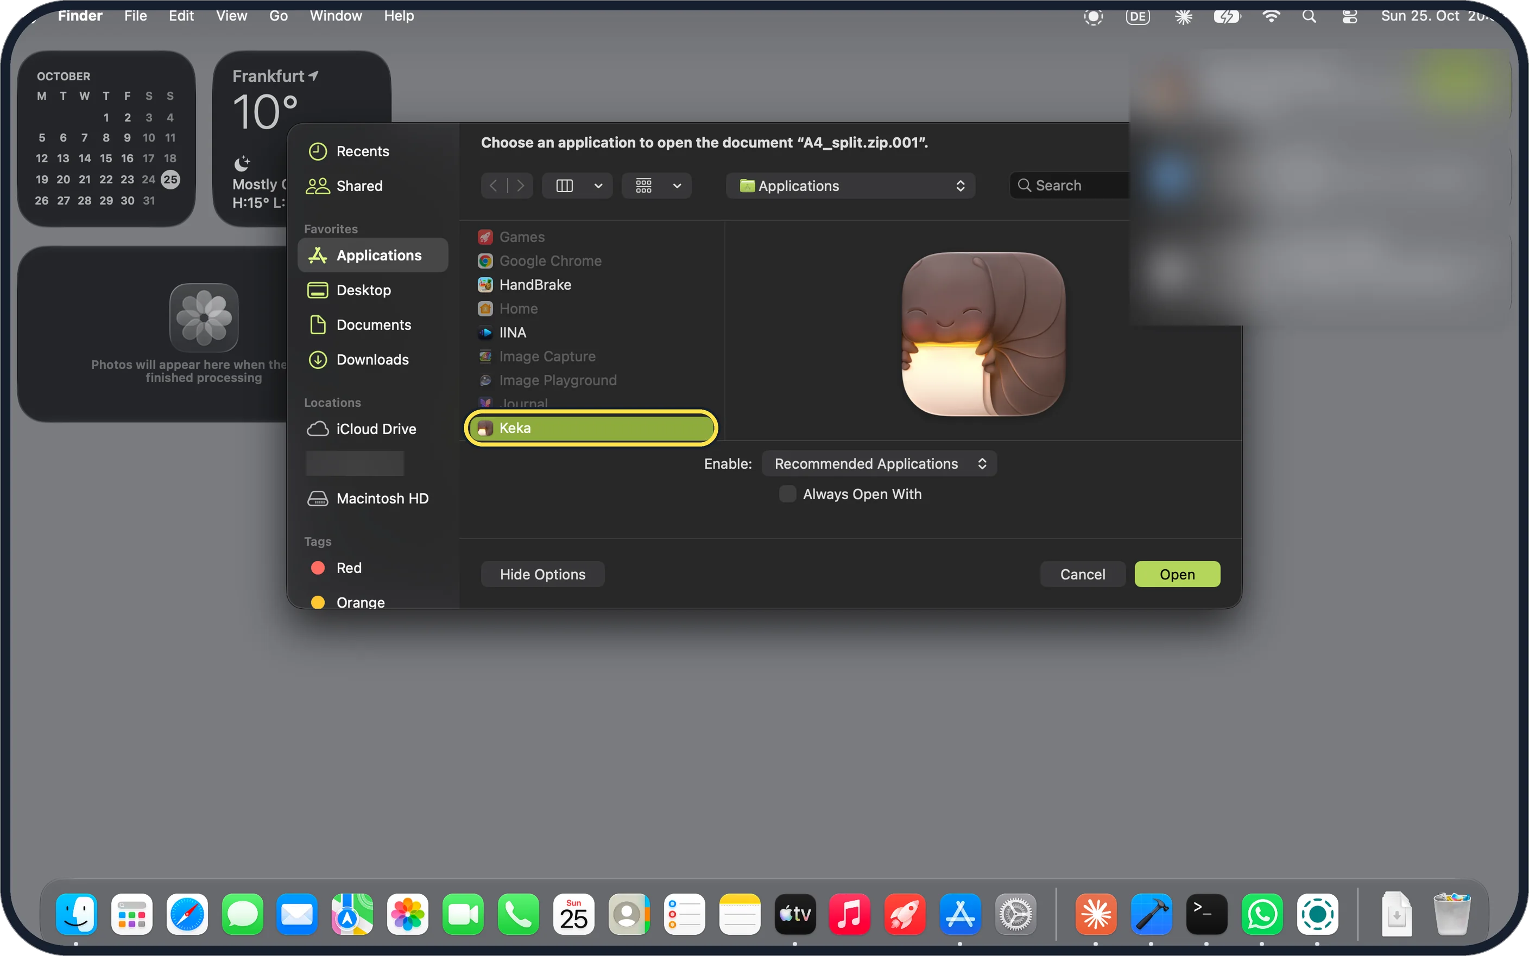Open the View menu

coord(231,16)
